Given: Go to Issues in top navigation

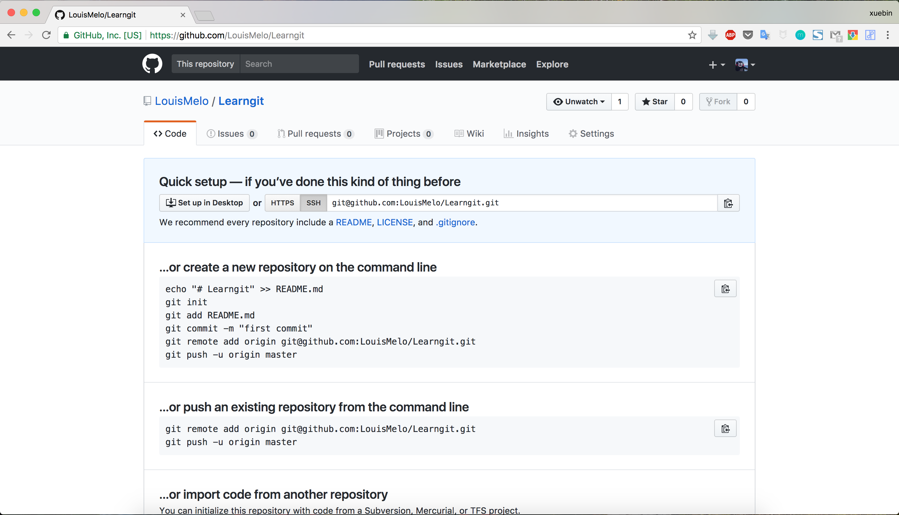Looking at the screenshot, I should (x=449, y=64).
